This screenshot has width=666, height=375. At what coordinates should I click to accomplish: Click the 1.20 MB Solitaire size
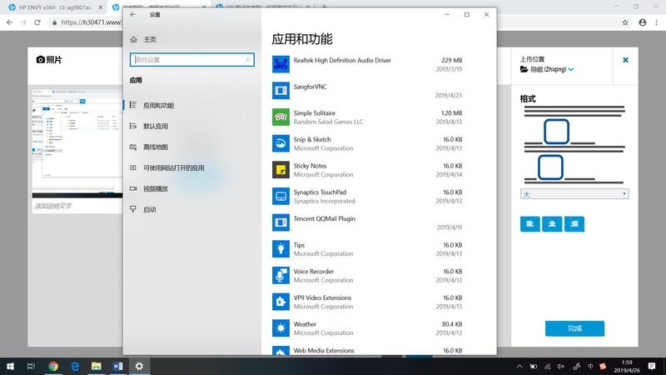pos(451,113)
